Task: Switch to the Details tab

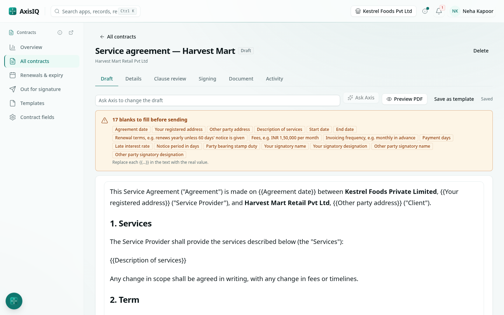Action: click(x=133, y=79)
